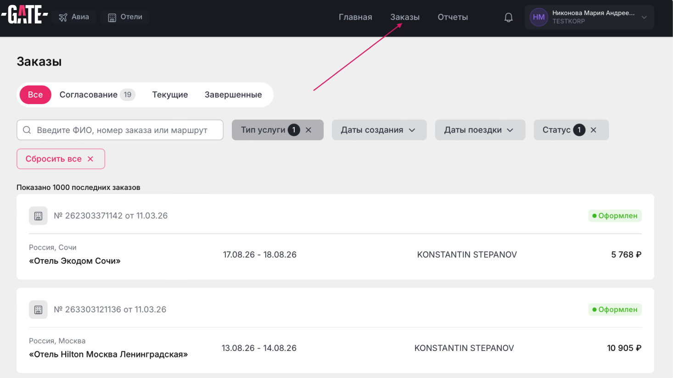Open the notifications bell

click(x=508, y=17)
